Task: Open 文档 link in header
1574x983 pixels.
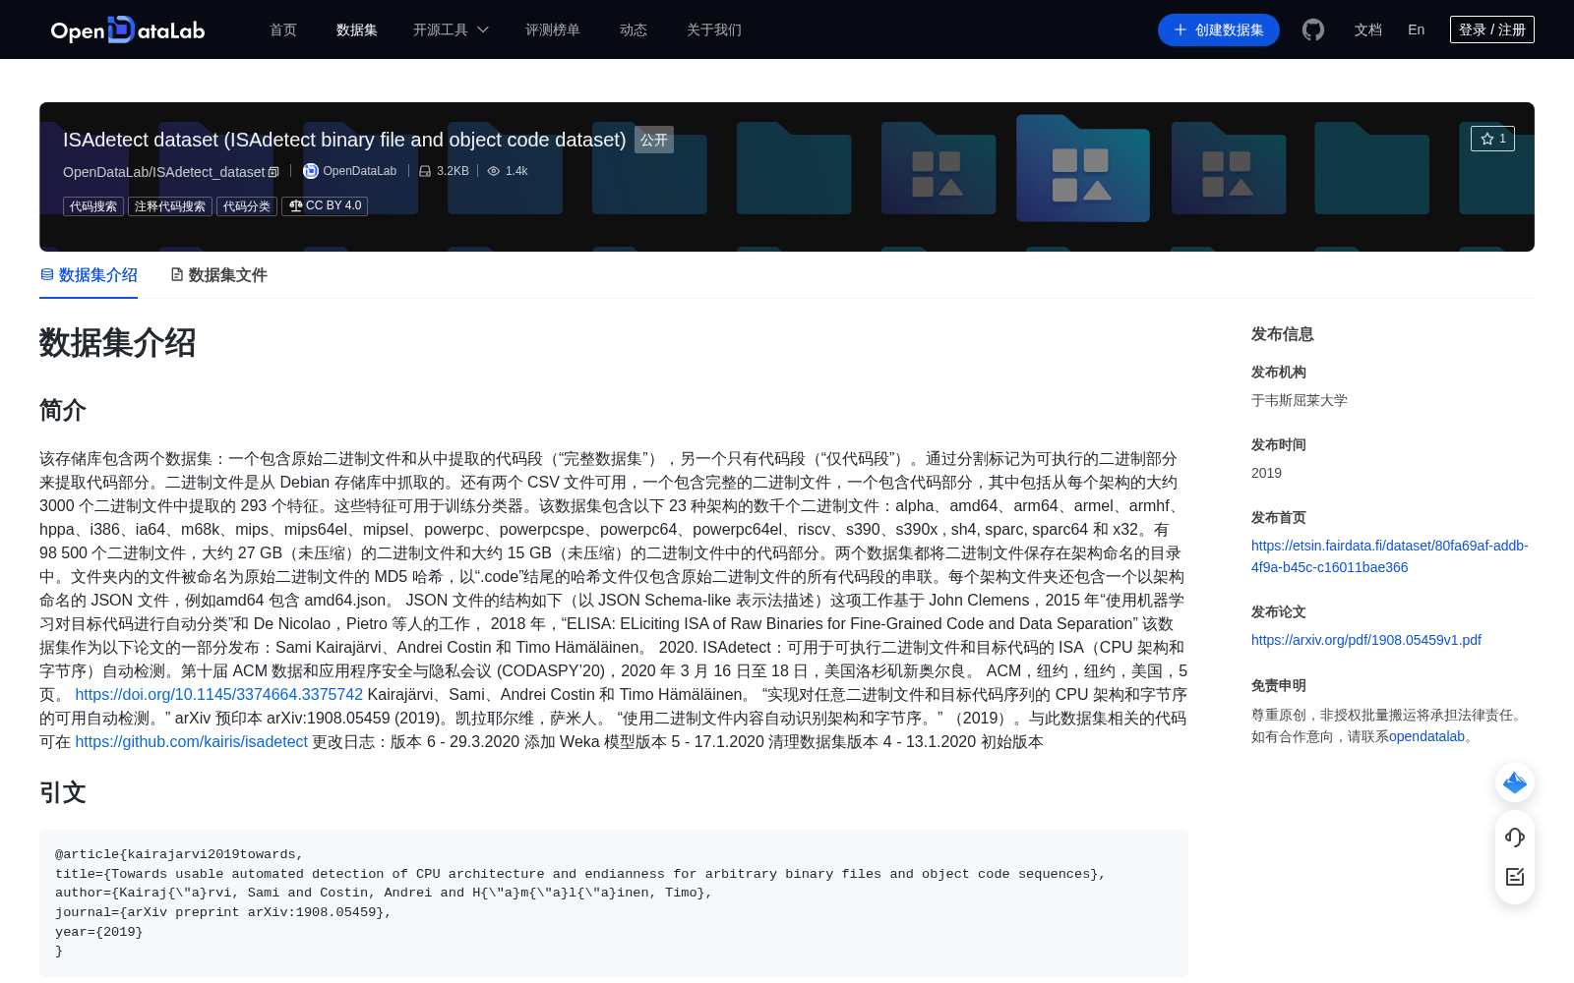Action: [1368, 29]
